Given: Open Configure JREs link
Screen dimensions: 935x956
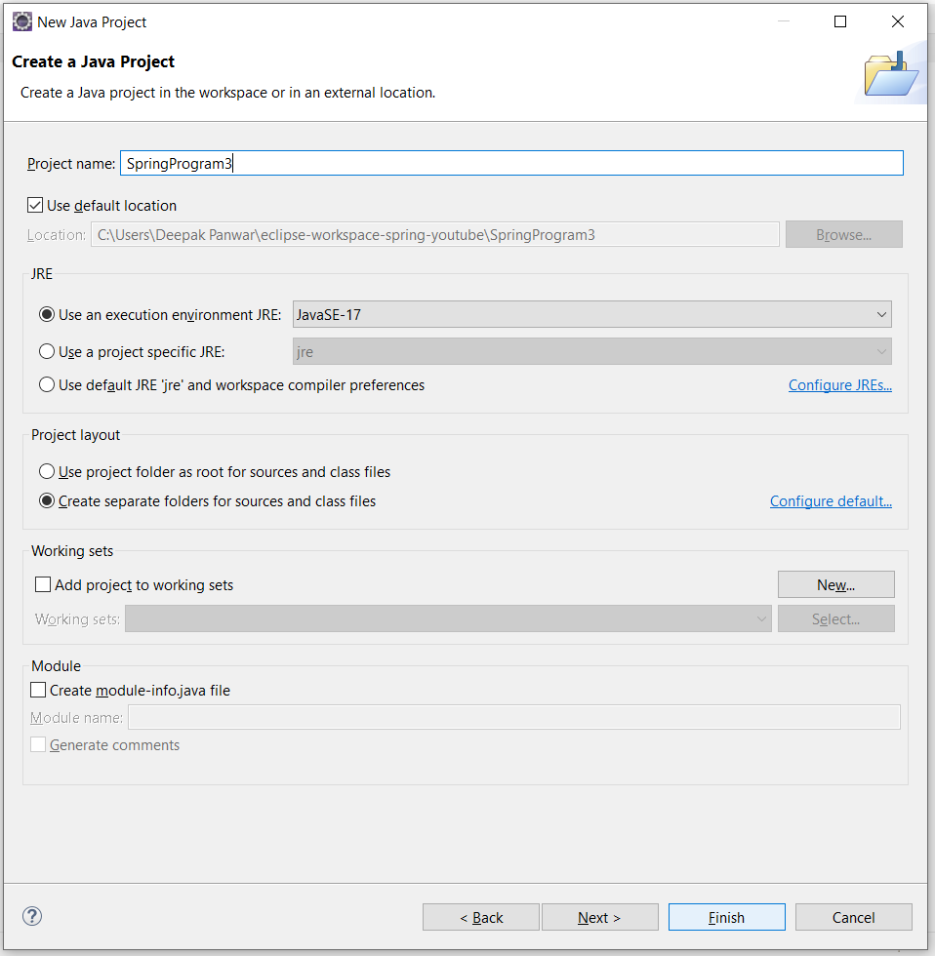Looking at the screenshot, I should (x=840, y=385).
